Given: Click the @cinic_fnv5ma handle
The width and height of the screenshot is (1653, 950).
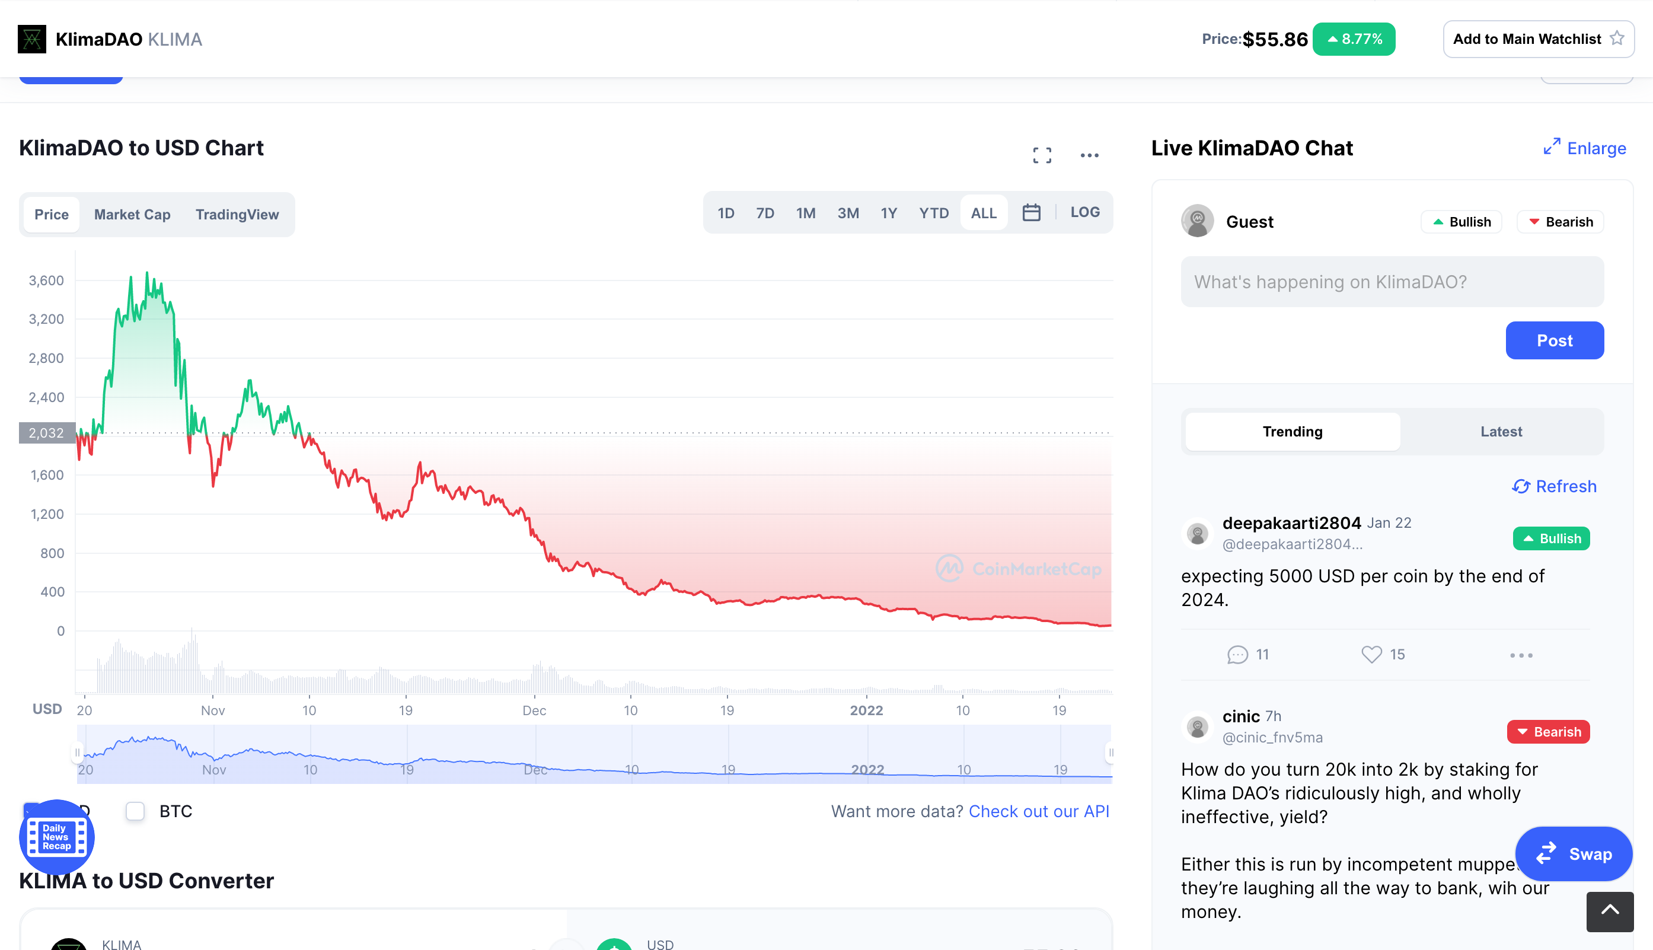Looking at the screenshot, I should click(1272, 737).
